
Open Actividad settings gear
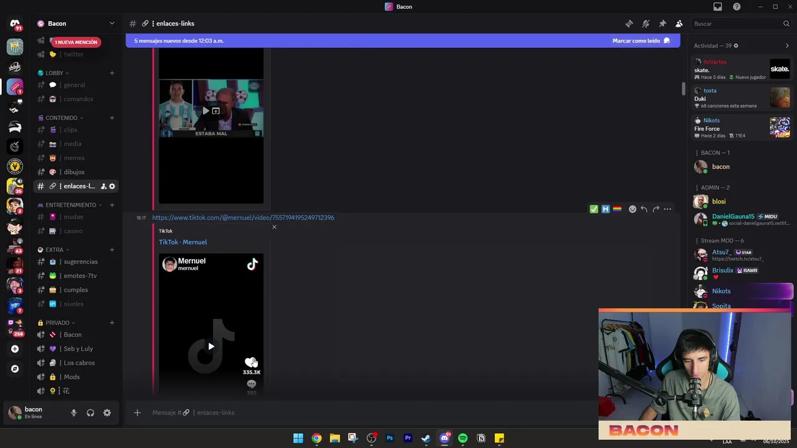pyautogui.click(x=736, y=45)
